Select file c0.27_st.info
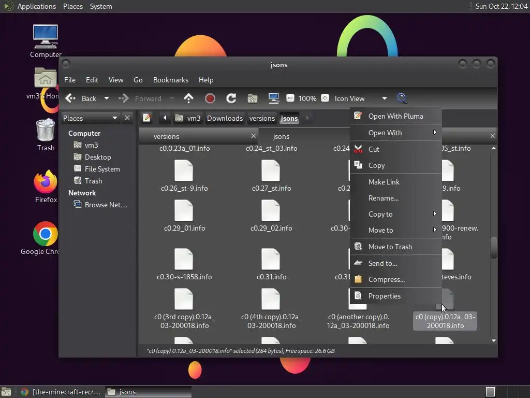 pos(271,176)
